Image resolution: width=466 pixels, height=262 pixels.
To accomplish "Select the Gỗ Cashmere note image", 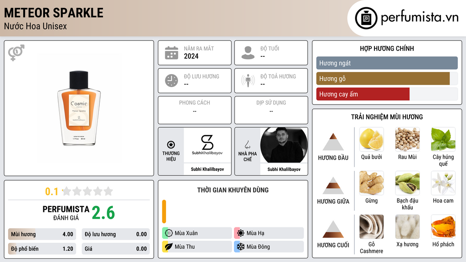I will [371, 227].
